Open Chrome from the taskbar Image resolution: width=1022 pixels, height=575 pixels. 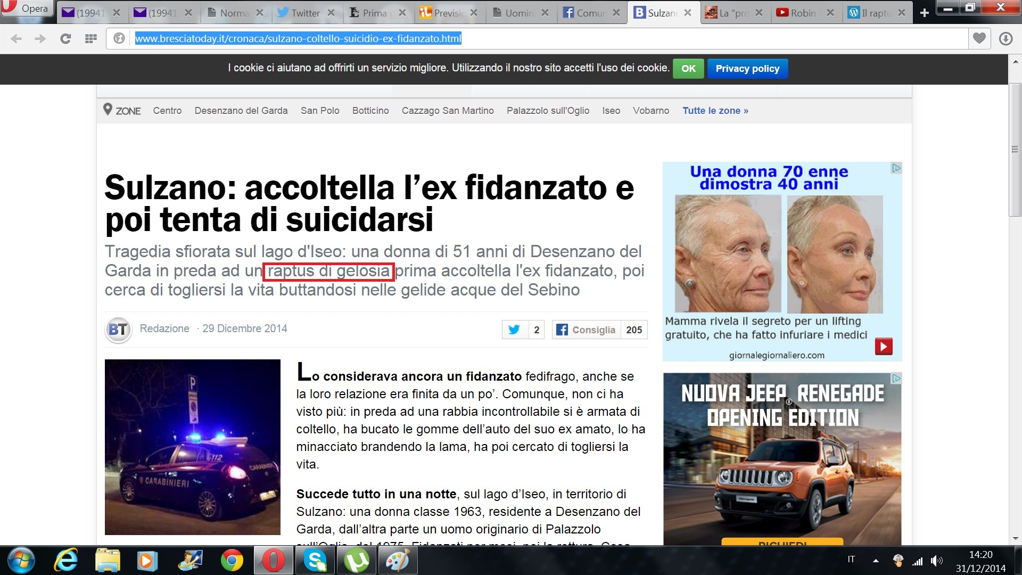click(232, 561)
